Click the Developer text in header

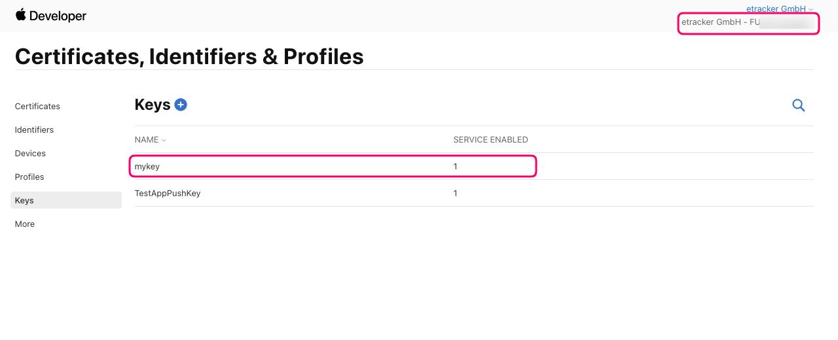coord(58,16)
